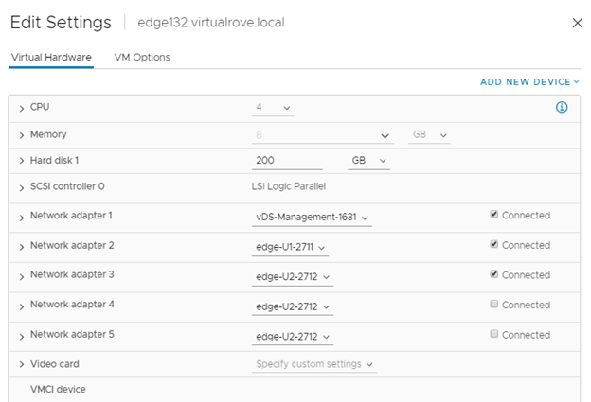Select the Virtual Hardware tab

(51, 58)
